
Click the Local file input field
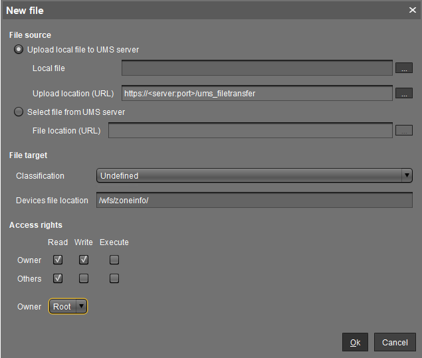point(257,68)
